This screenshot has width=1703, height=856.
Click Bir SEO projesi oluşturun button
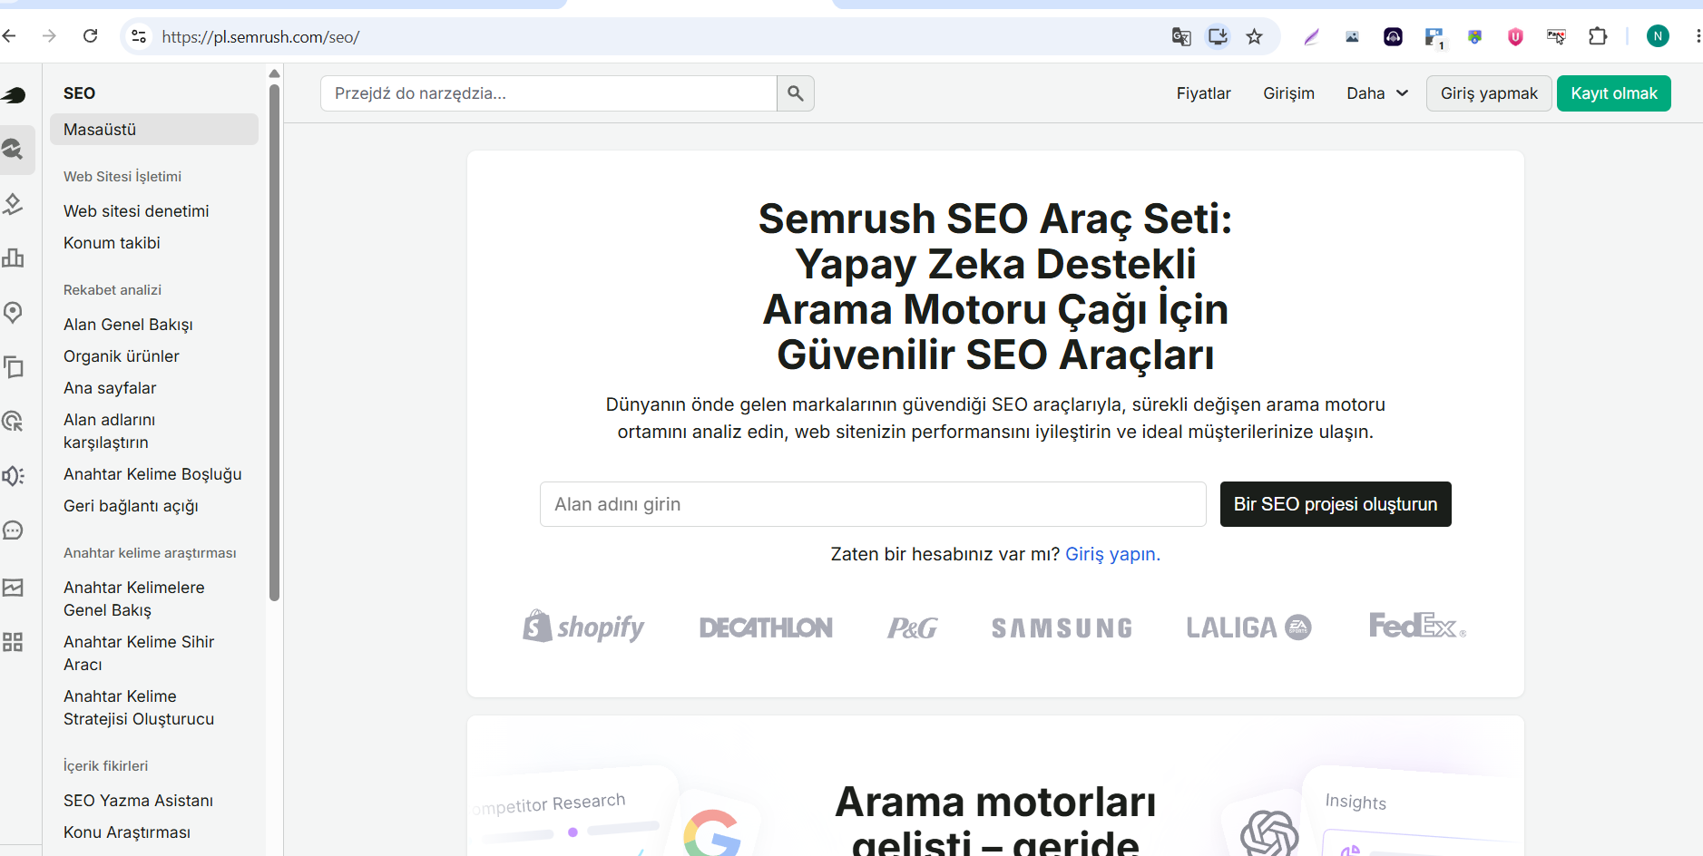click(x=1336, y=504)
